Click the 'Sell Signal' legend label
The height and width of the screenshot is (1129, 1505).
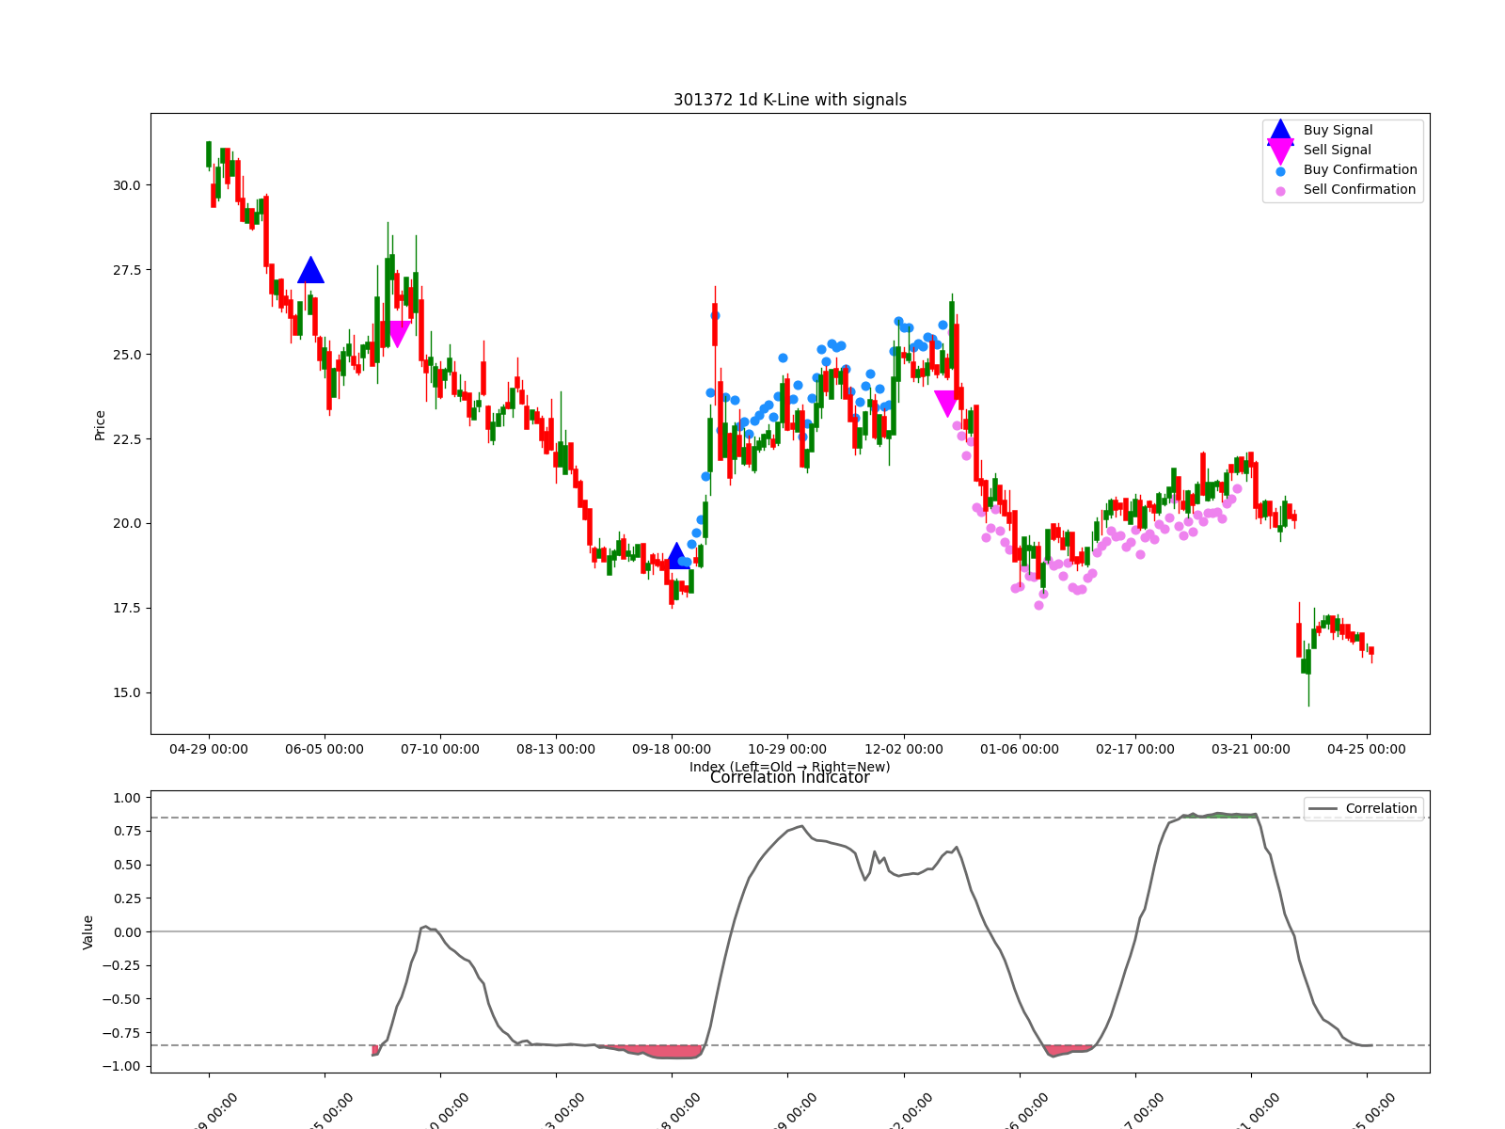coord(1337,151)
